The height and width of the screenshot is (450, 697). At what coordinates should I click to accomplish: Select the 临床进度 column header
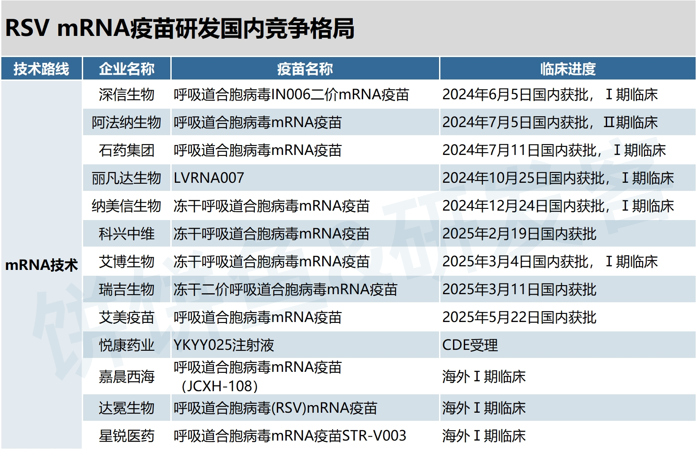coord(568,69)
